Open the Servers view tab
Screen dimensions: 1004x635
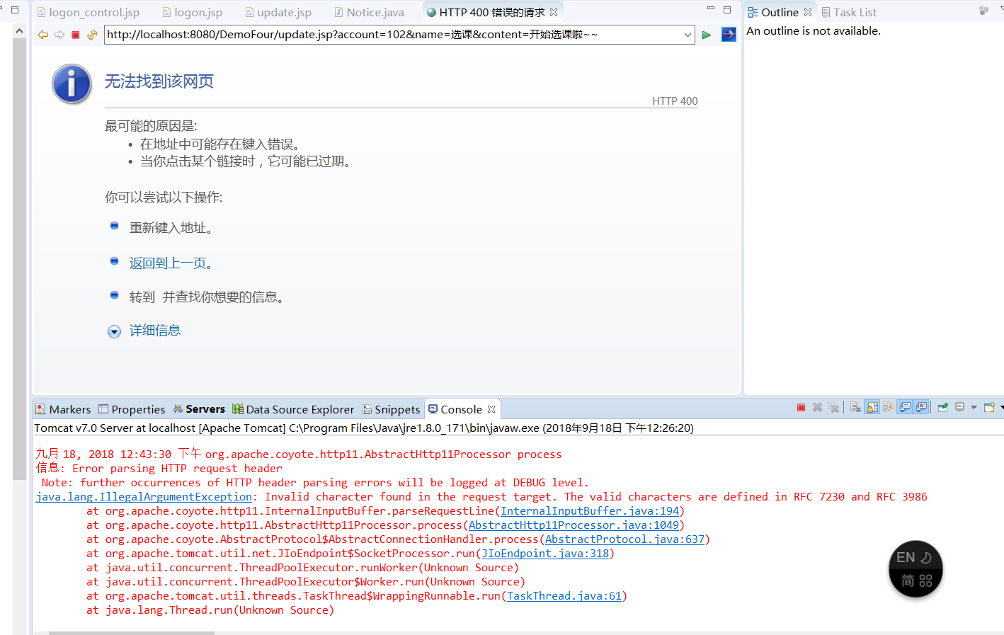(199, 409)
